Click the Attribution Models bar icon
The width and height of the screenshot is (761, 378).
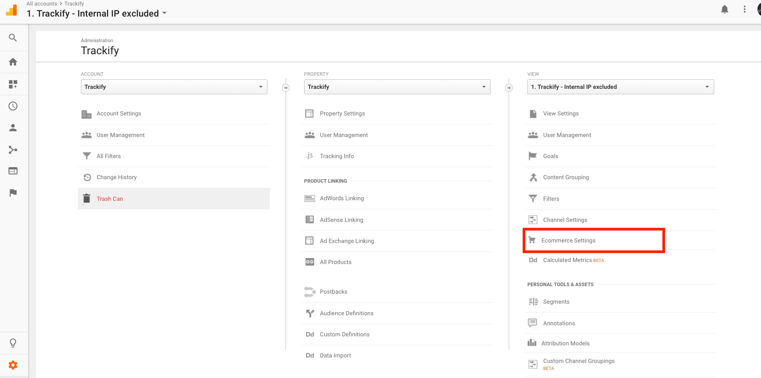tap(532, 343)
